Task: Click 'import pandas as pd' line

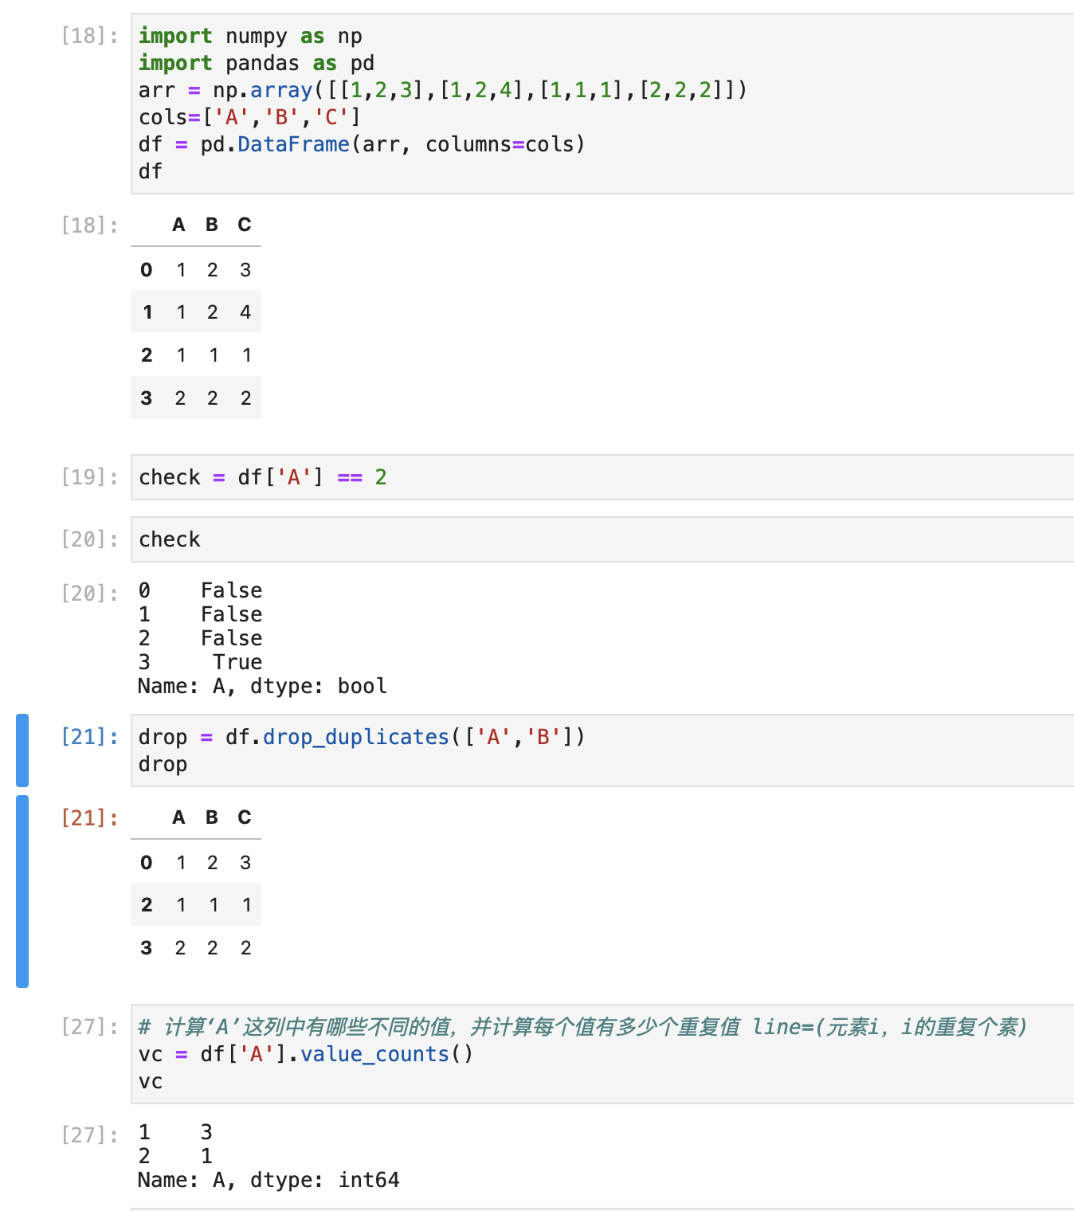Action: (x=257, y=63)
